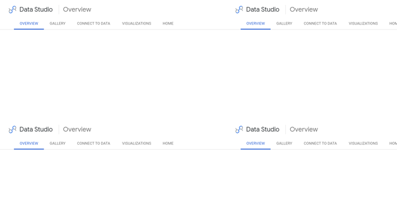This screenshot has width=397, height=223.
Task: Open the GALLERY tab in top-left panel
Action: click(x=58, y=23)
